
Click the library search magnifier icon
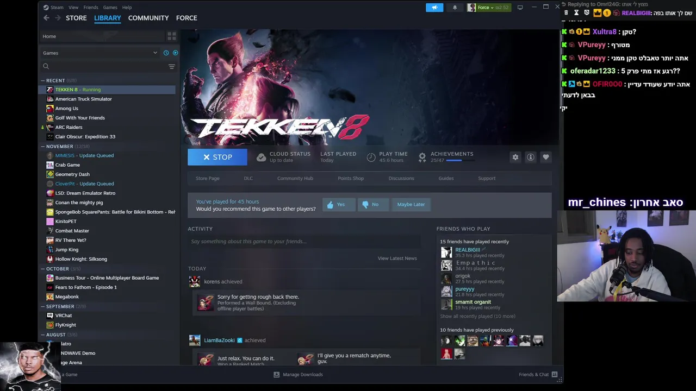46,66
